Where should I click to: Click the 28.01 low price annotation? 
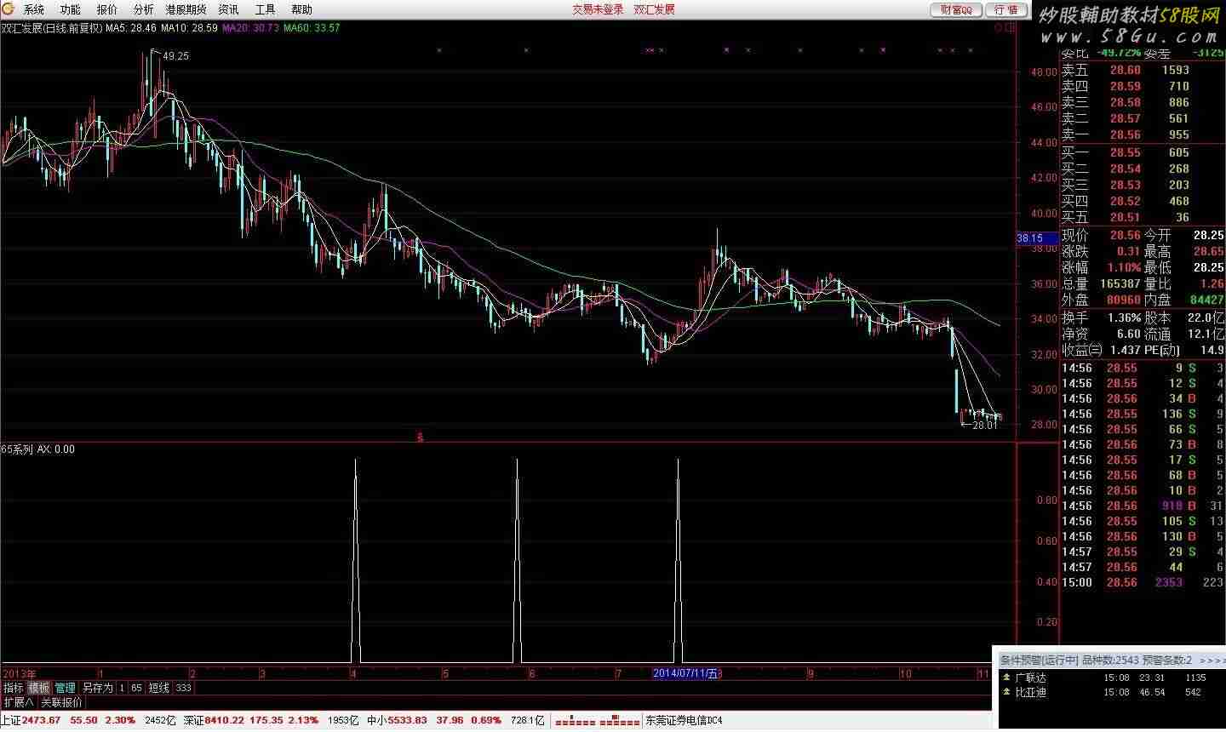pos(985,425)
